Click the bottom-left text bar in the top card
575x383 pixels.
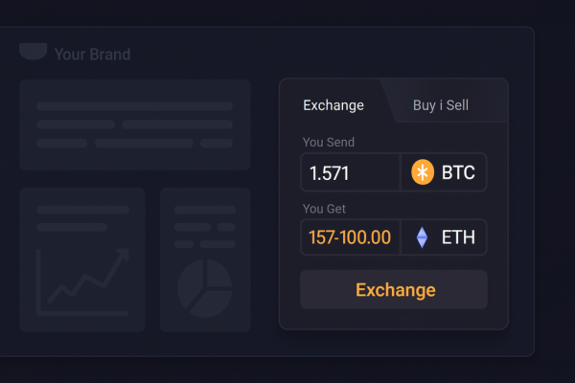click(x=60, y=144)
